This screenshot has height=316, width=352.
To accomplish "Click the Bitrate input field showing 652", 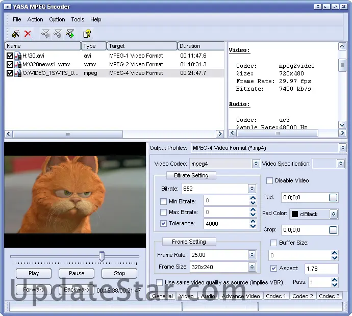I will click(215, 189).
